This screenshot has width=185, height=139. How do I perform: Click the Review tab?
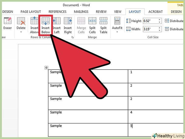(x=101, y=12)
